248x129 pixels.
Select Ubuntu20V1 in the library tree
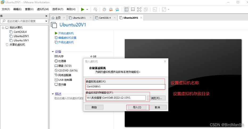click(x=21, y=36)
